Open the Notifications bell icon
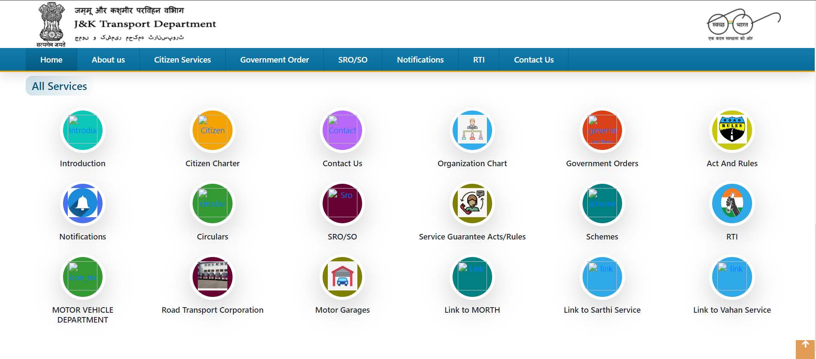Screen dimensions: 816x359 pos(83,203)
